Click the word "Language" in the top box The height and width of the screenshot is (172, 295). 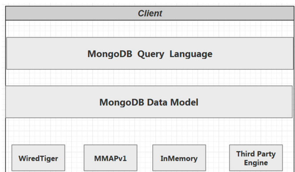click(x=191, y=54)
